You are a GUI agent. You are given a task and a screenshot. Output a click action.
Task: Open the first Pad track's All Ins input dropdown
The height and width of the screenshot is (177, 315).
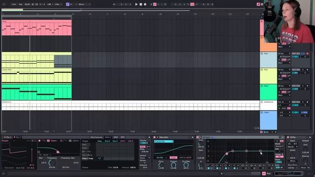click(284, 54)
